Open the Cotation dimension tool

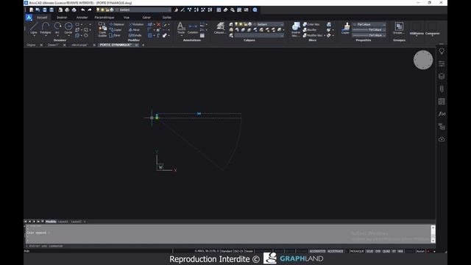(x=193, y=28)
